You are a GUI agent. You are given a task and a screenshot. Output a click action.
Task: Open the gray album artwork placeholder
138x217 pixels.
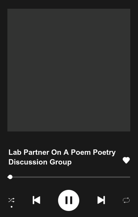coord(69,70)
